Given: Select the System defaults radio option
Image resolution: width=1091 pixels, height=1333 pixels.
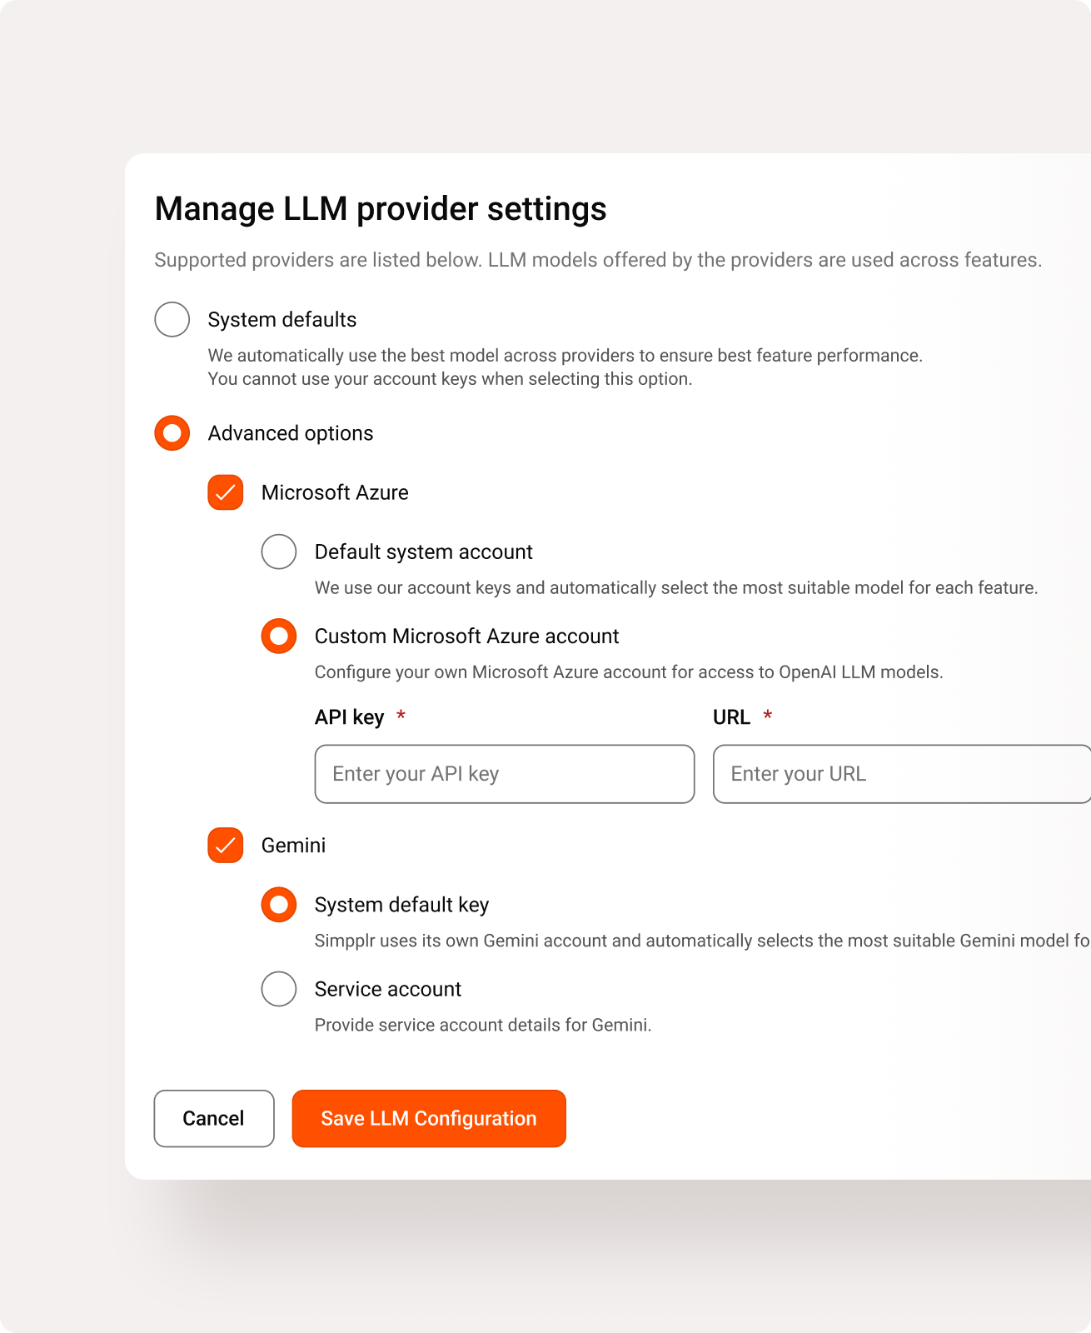Looking at the screenshot, I should [172, 319].
